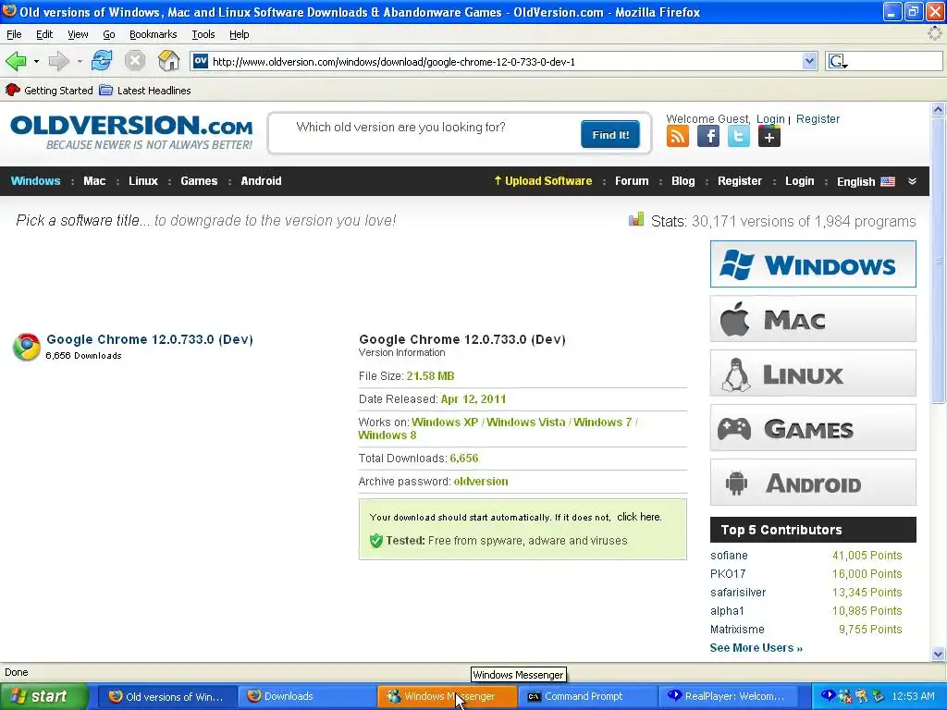Viewport: 947px width, 710px height.
Task: Click the large Mac platform banner
Action: [x=813, y=319]
